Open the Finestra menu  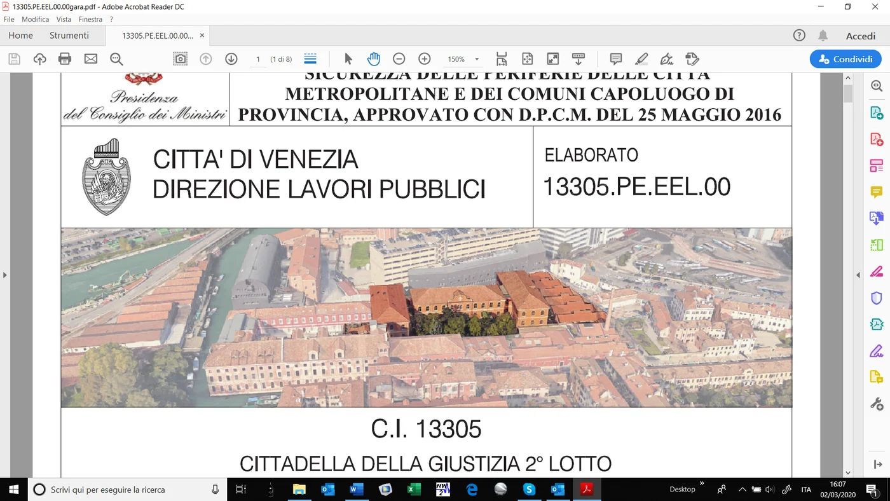91,20
